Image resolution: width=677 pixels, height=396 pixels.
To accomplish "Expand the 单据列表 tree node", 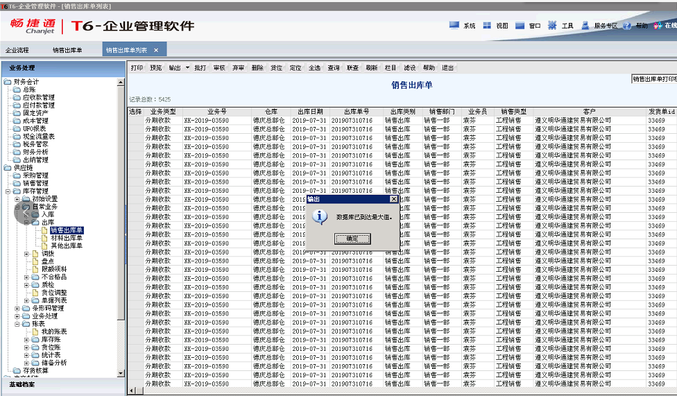I will 26,300.
